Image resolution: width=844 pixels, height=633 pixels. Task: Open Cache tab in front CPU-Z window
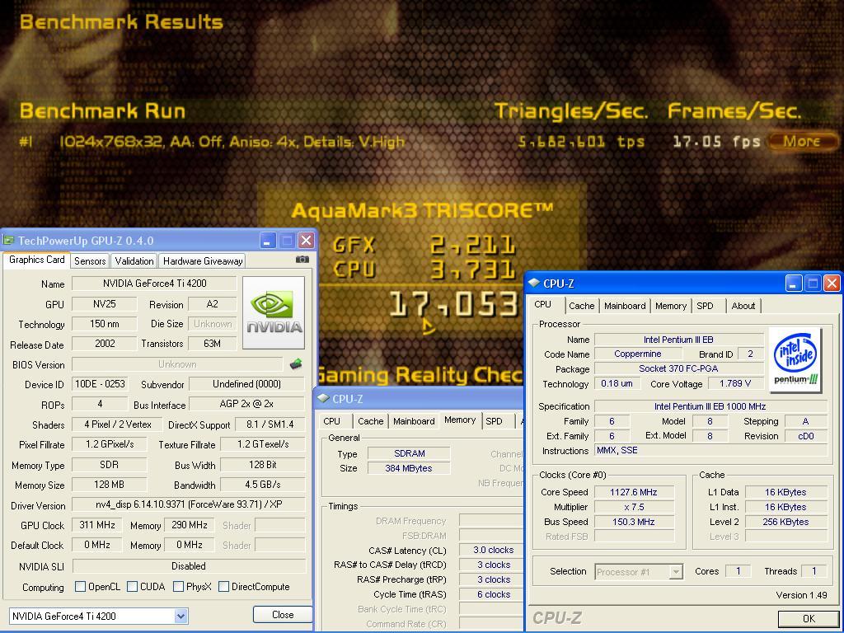tap(581, 306)
